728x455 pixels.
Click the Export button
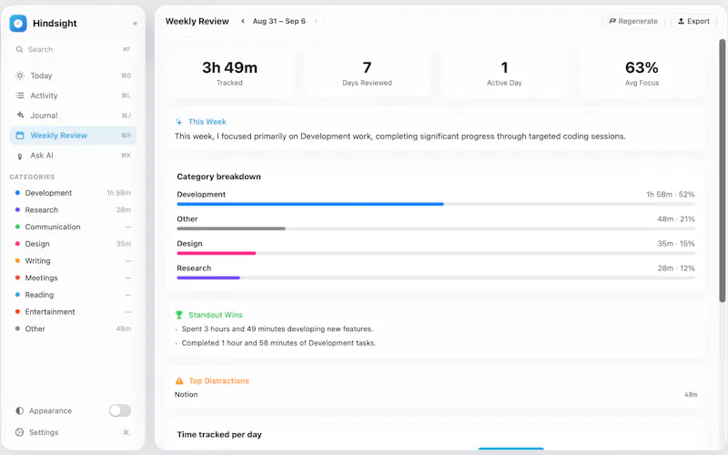tap(693, 21)
